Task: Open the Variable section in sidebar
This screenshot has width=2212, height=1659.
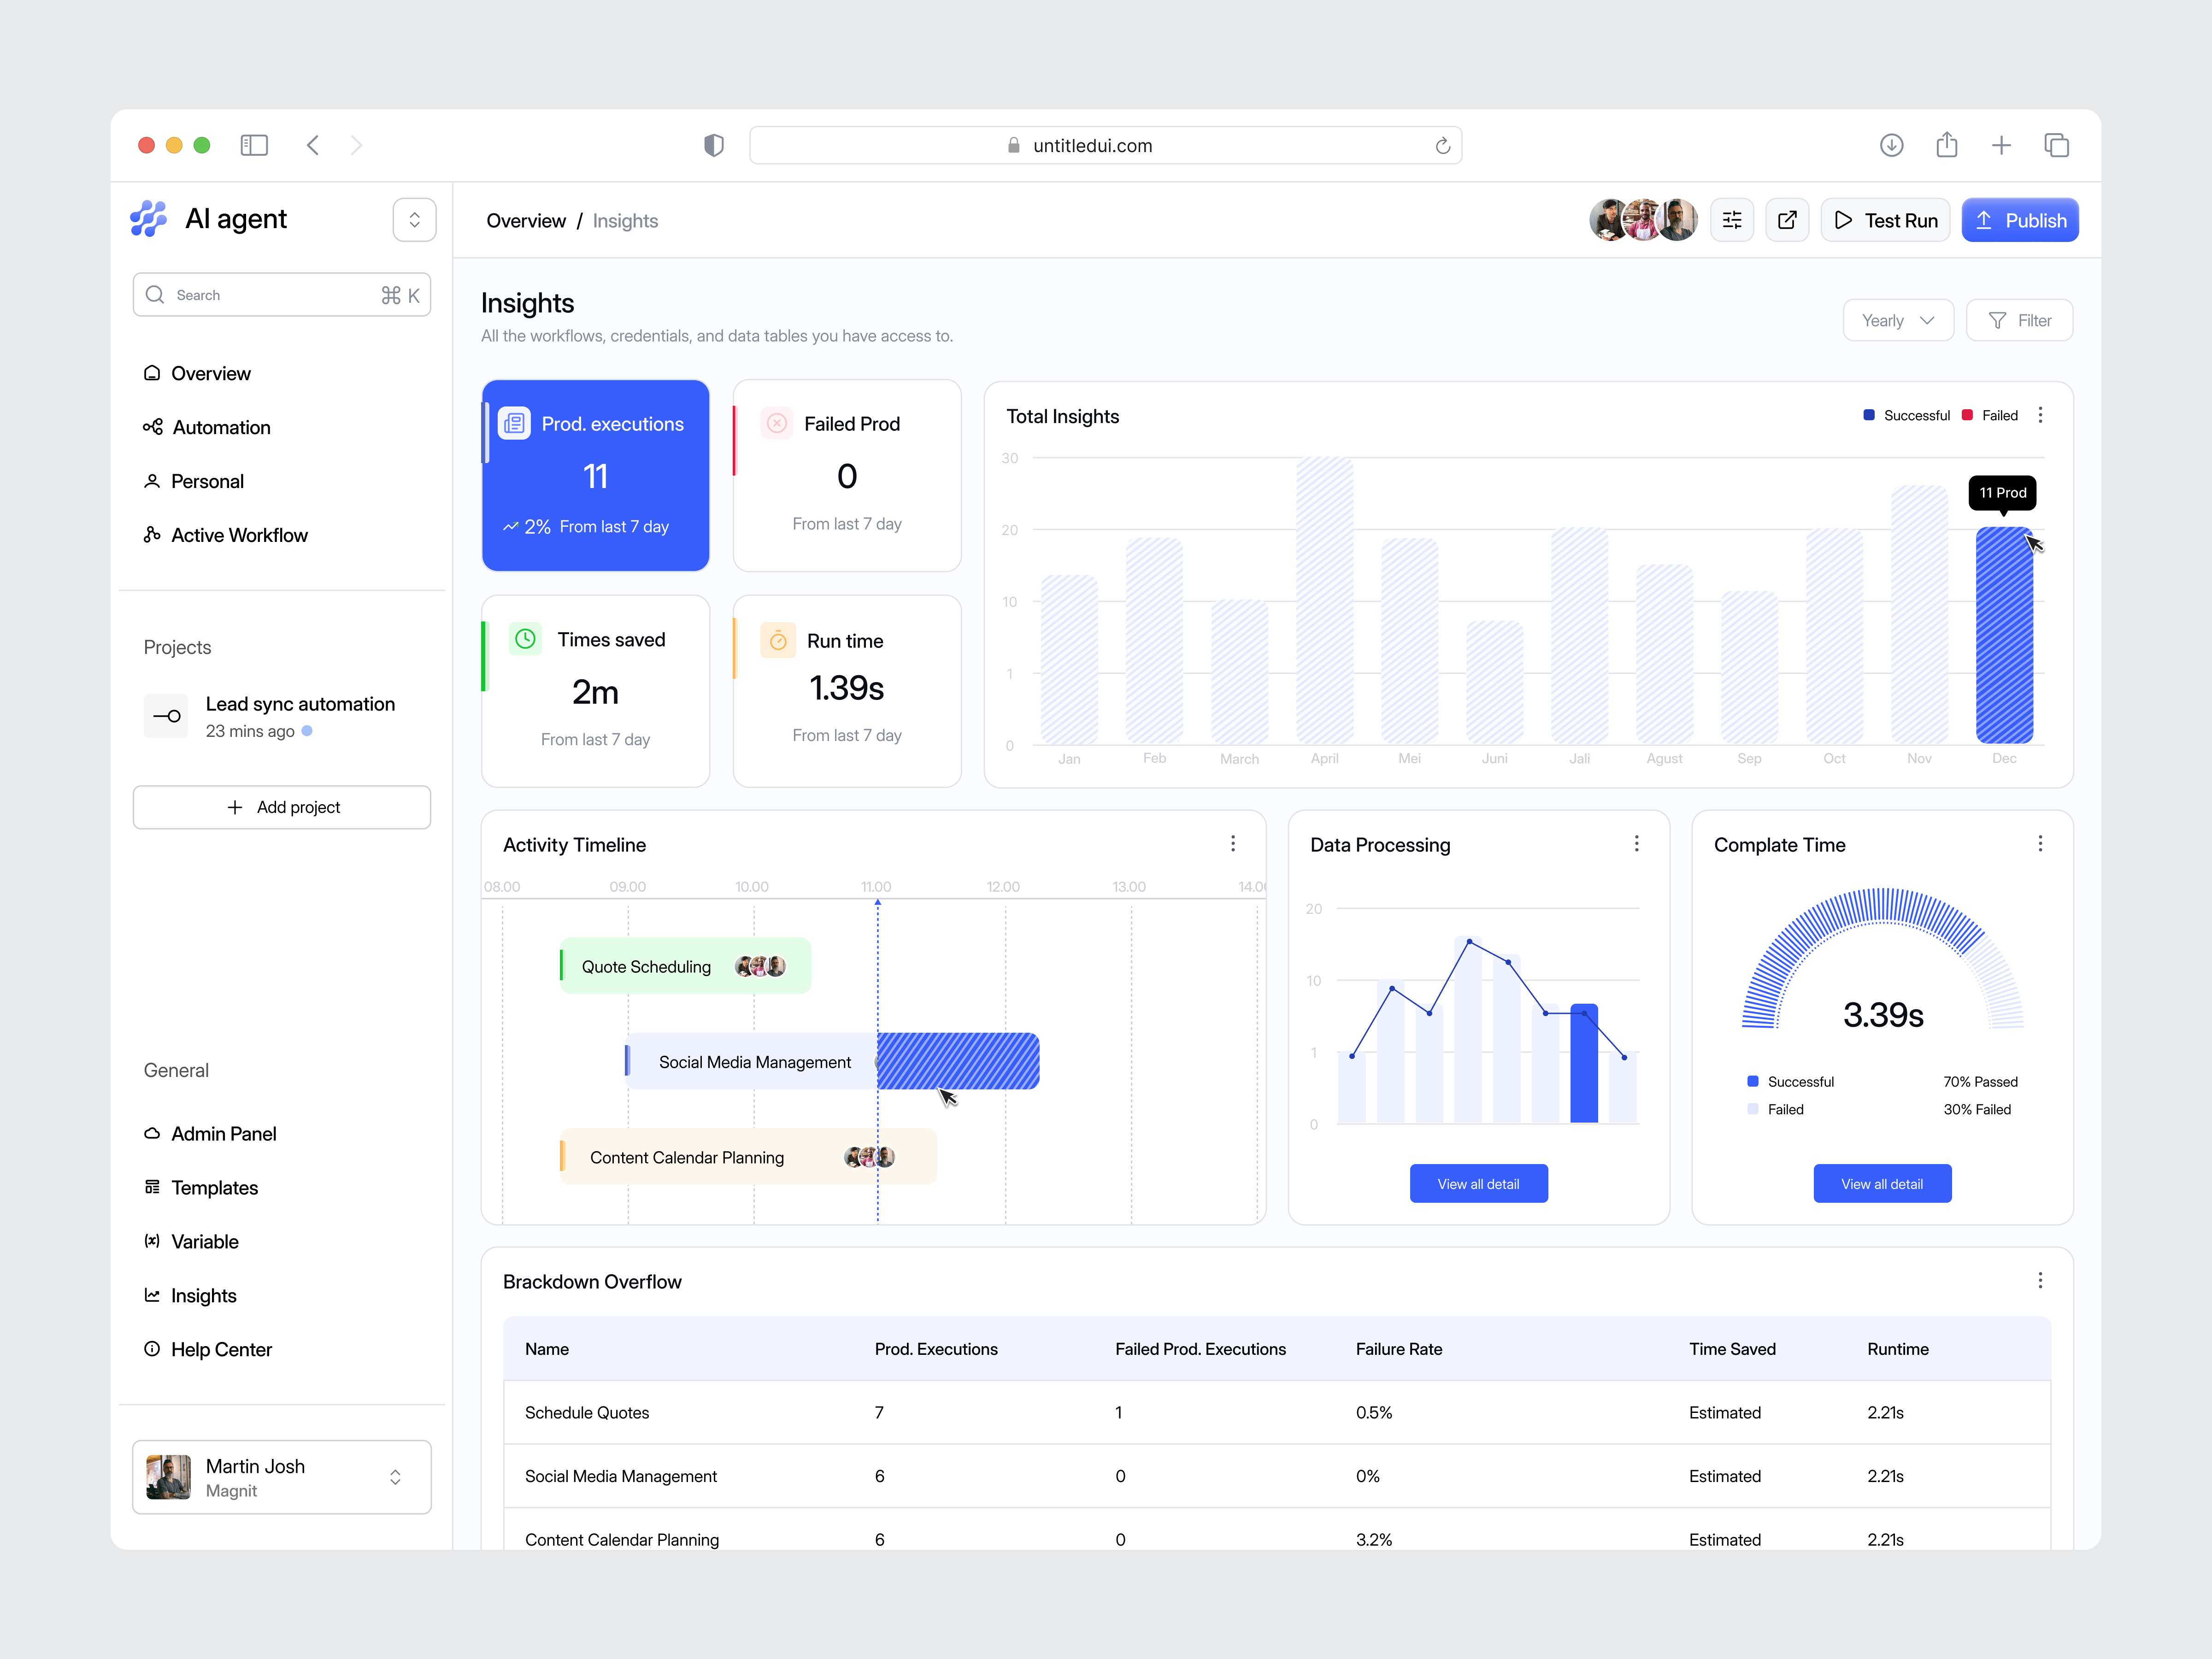Action: pos(204,1241)
